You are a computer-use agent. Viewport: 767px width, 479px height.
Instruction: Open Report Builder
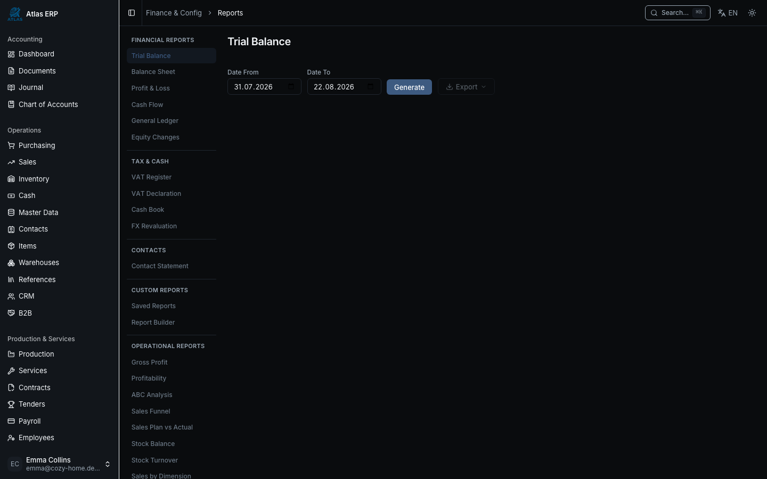point(172,323)
